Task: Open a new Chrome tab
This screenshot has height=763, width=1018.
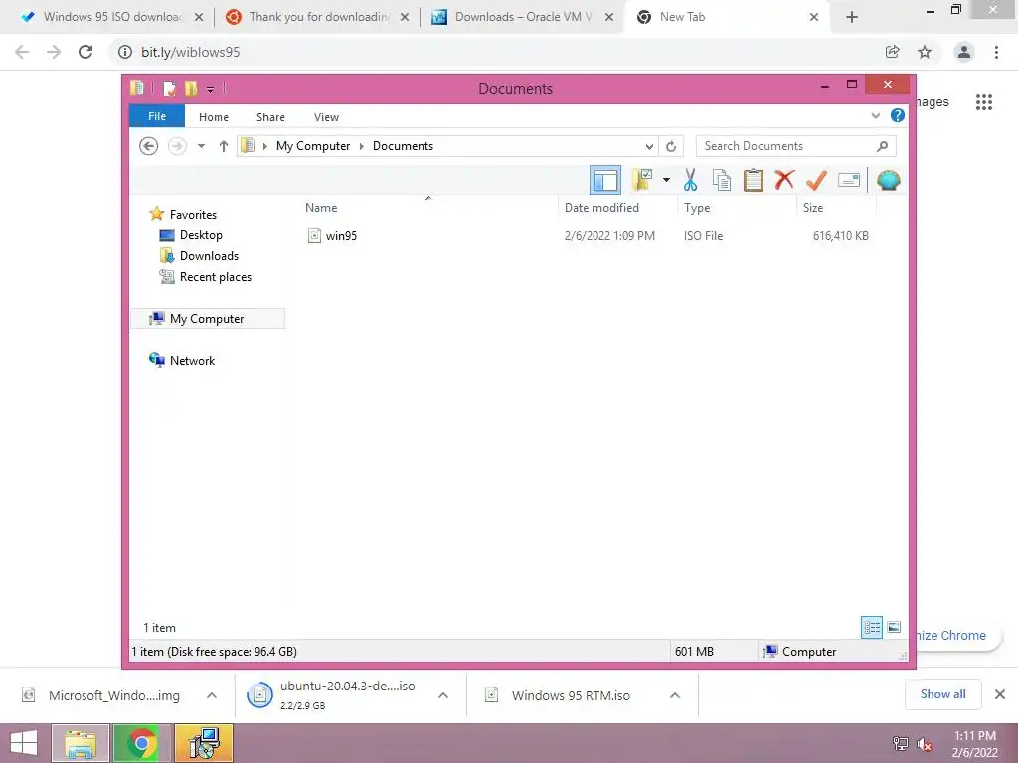Action: pos(852,17)
